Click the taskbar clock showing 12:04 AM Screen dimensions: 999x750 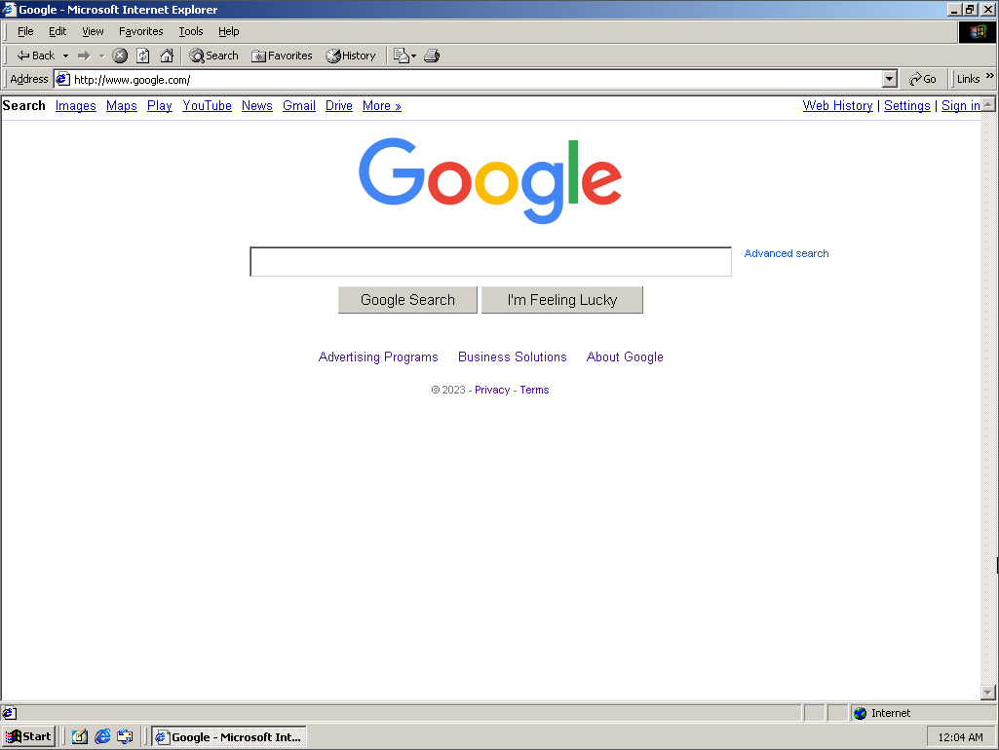pyautogui.click(x=960, y=737)
